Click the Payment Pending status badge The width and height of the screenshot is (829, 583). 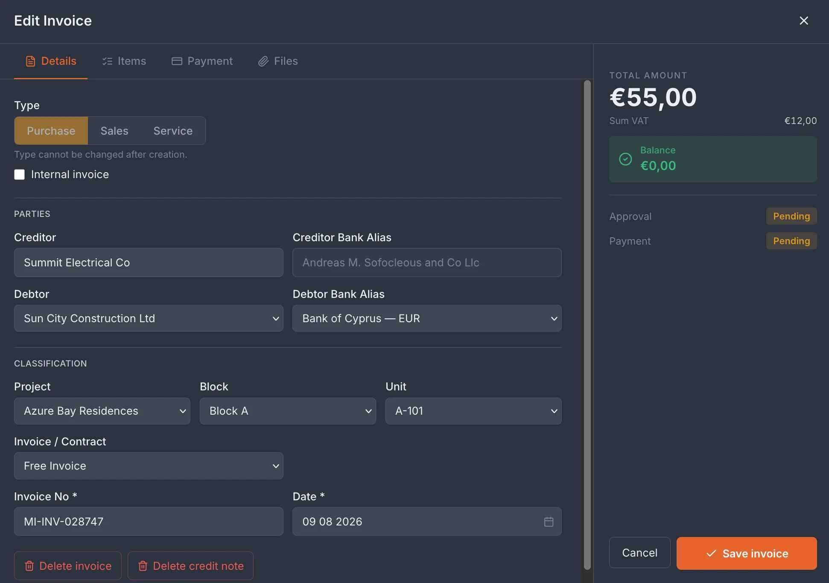click(791, 241)
